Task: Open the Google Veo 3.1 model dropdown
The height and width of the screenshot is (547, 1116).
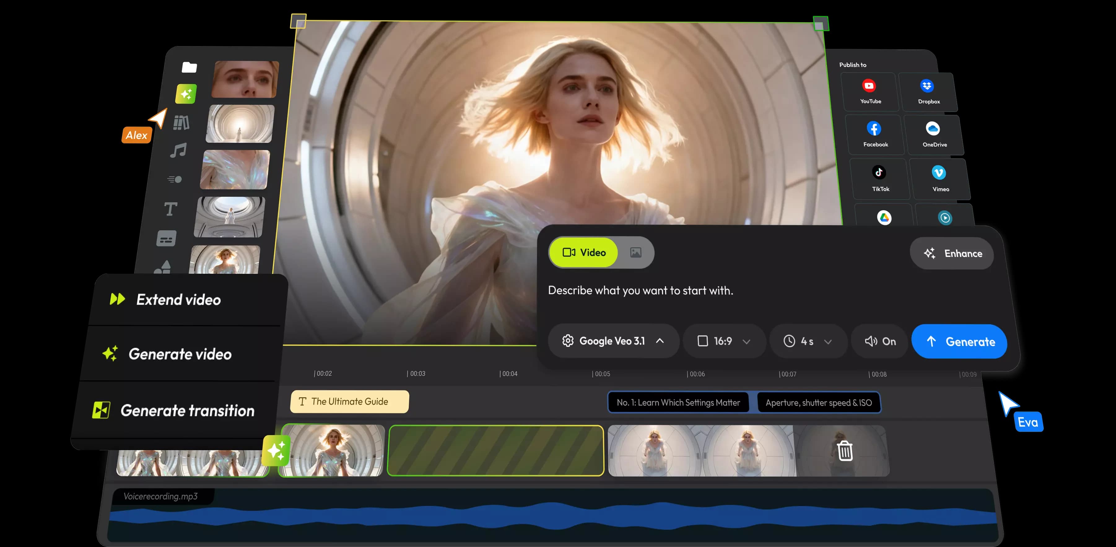Action: [x=613, y=341]
